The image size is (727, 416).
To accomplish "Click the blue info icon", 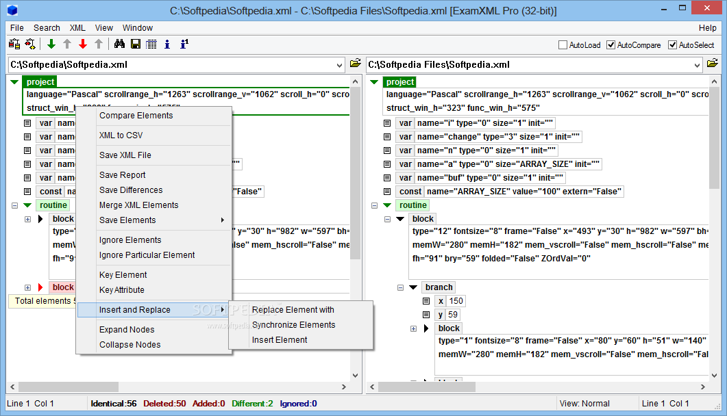I will [x=167, y=44].
